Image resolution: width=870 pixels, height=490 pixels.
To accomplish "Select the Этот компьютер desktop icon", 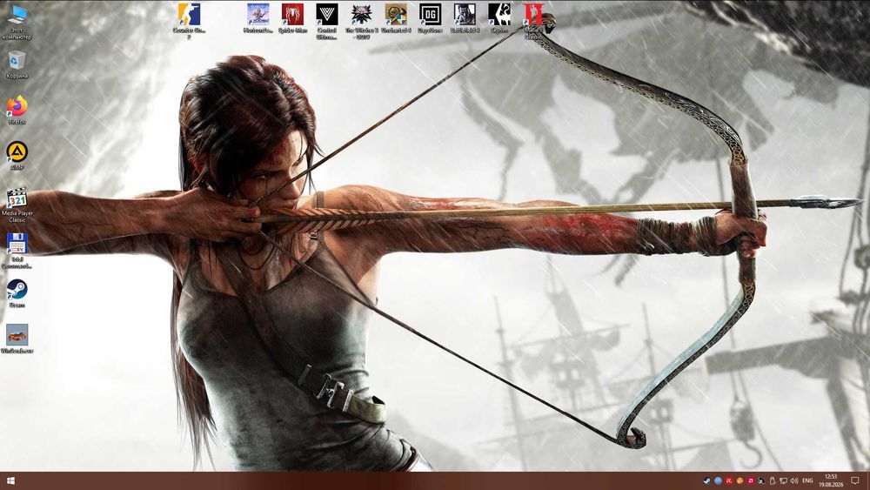I will click(x=17, y=23).
